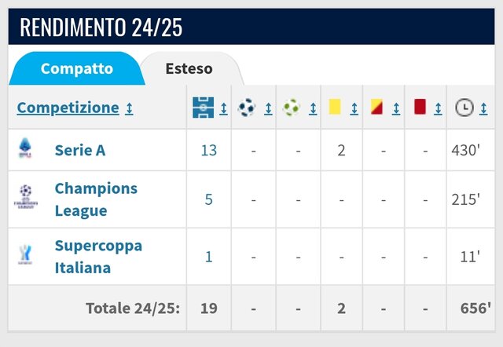Screen dimensions: 503x347
Task: Open the Serie A competition link
Action: [x=80, y=150]
